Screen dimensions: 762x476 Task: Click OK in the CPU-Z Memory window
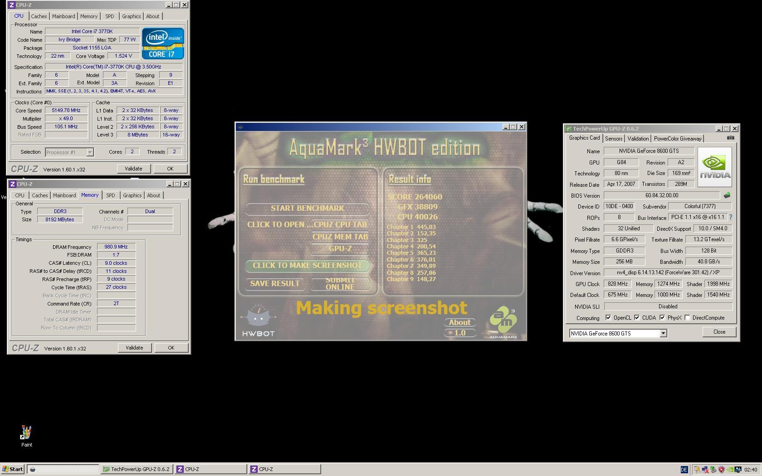(x=171, y=348)
